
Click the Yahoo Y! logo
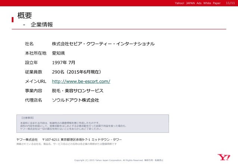[x=224, y=157]
